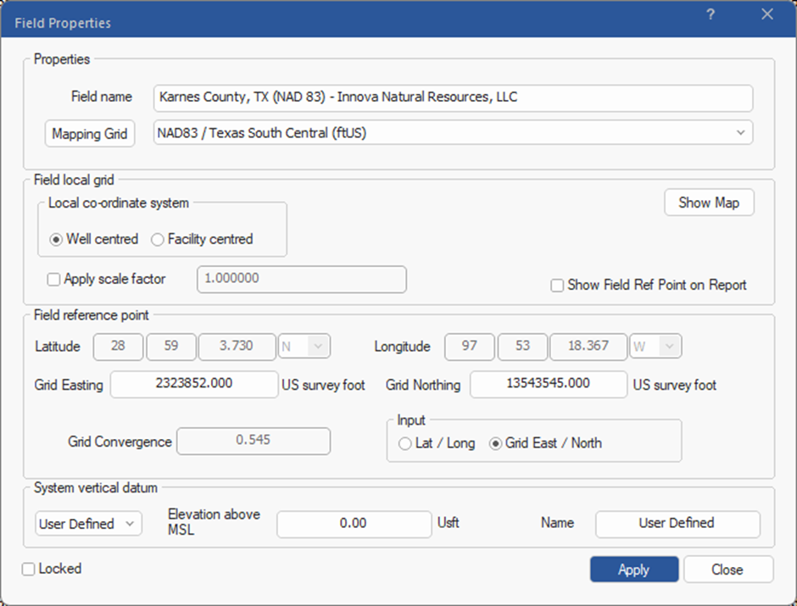This screenshot has height=606, width=797.
Task: Enable the Apply scale factor checkbox
Action: point(54,279)
